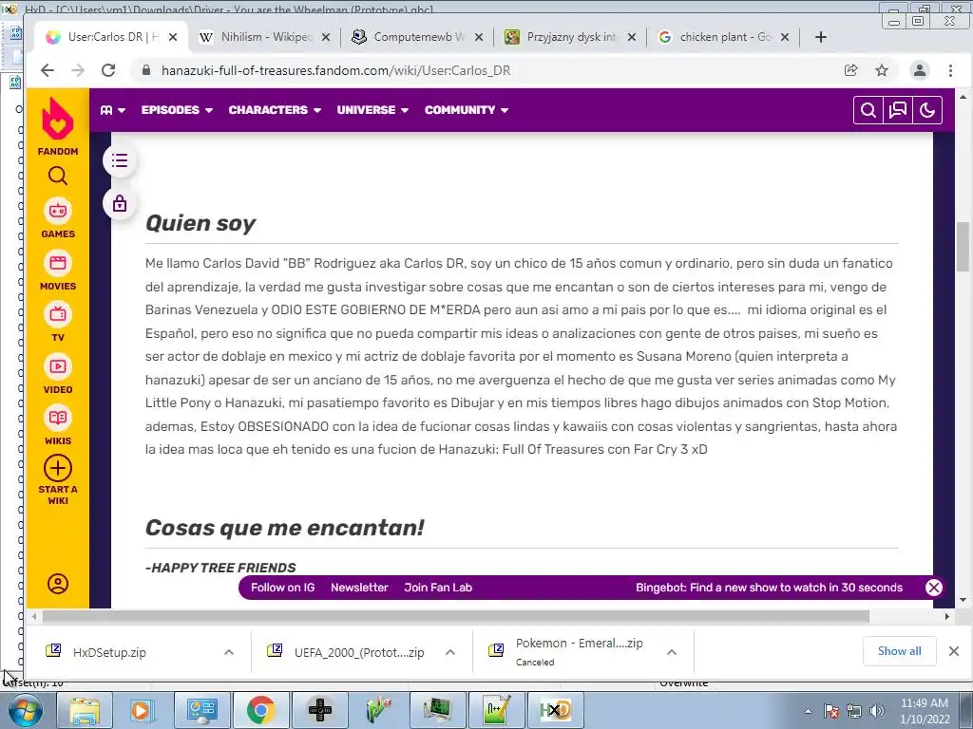The height and width of the screenshot is (729, 973).
Task: Open the Fandom logo home link
Action: [58, 126]
